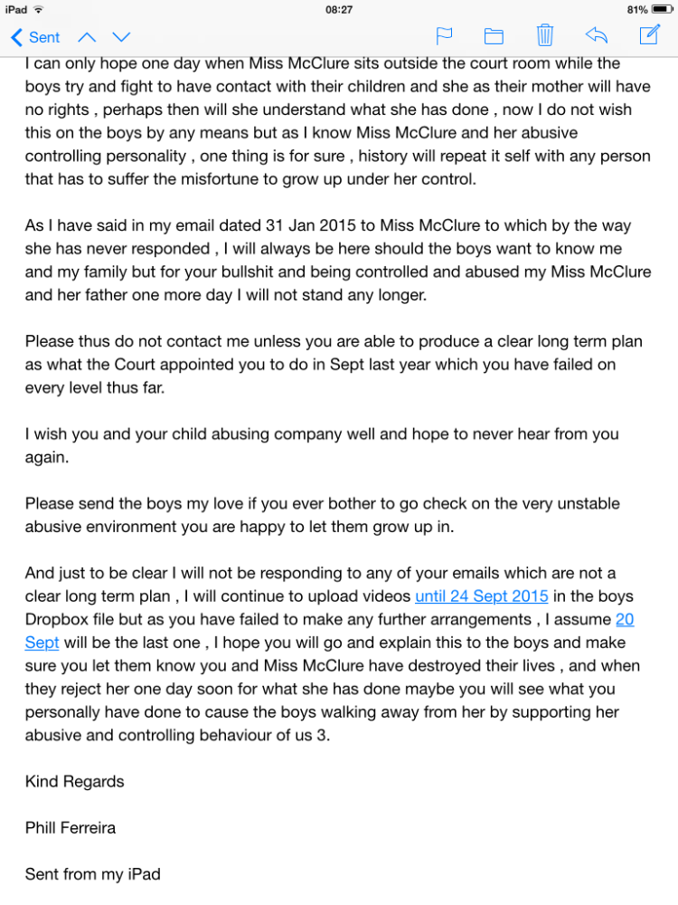The width and height of the screenshot is (678, 905).
Task: Tap the 08:27 clock in status bar
Action: (x=338, y=9)
